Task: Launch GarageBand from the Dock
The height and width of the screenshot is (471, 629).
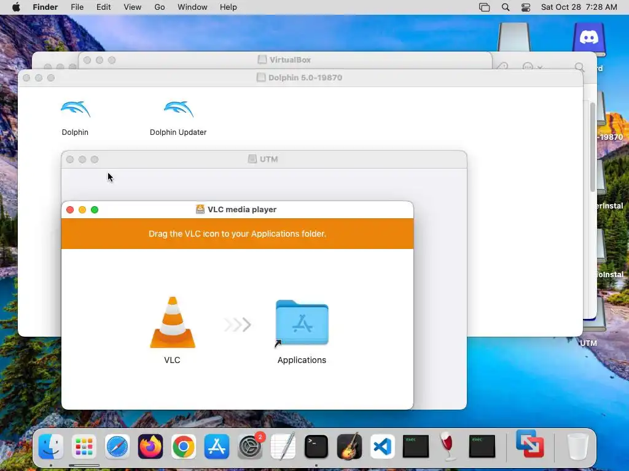Action: [x=350, y=446]
